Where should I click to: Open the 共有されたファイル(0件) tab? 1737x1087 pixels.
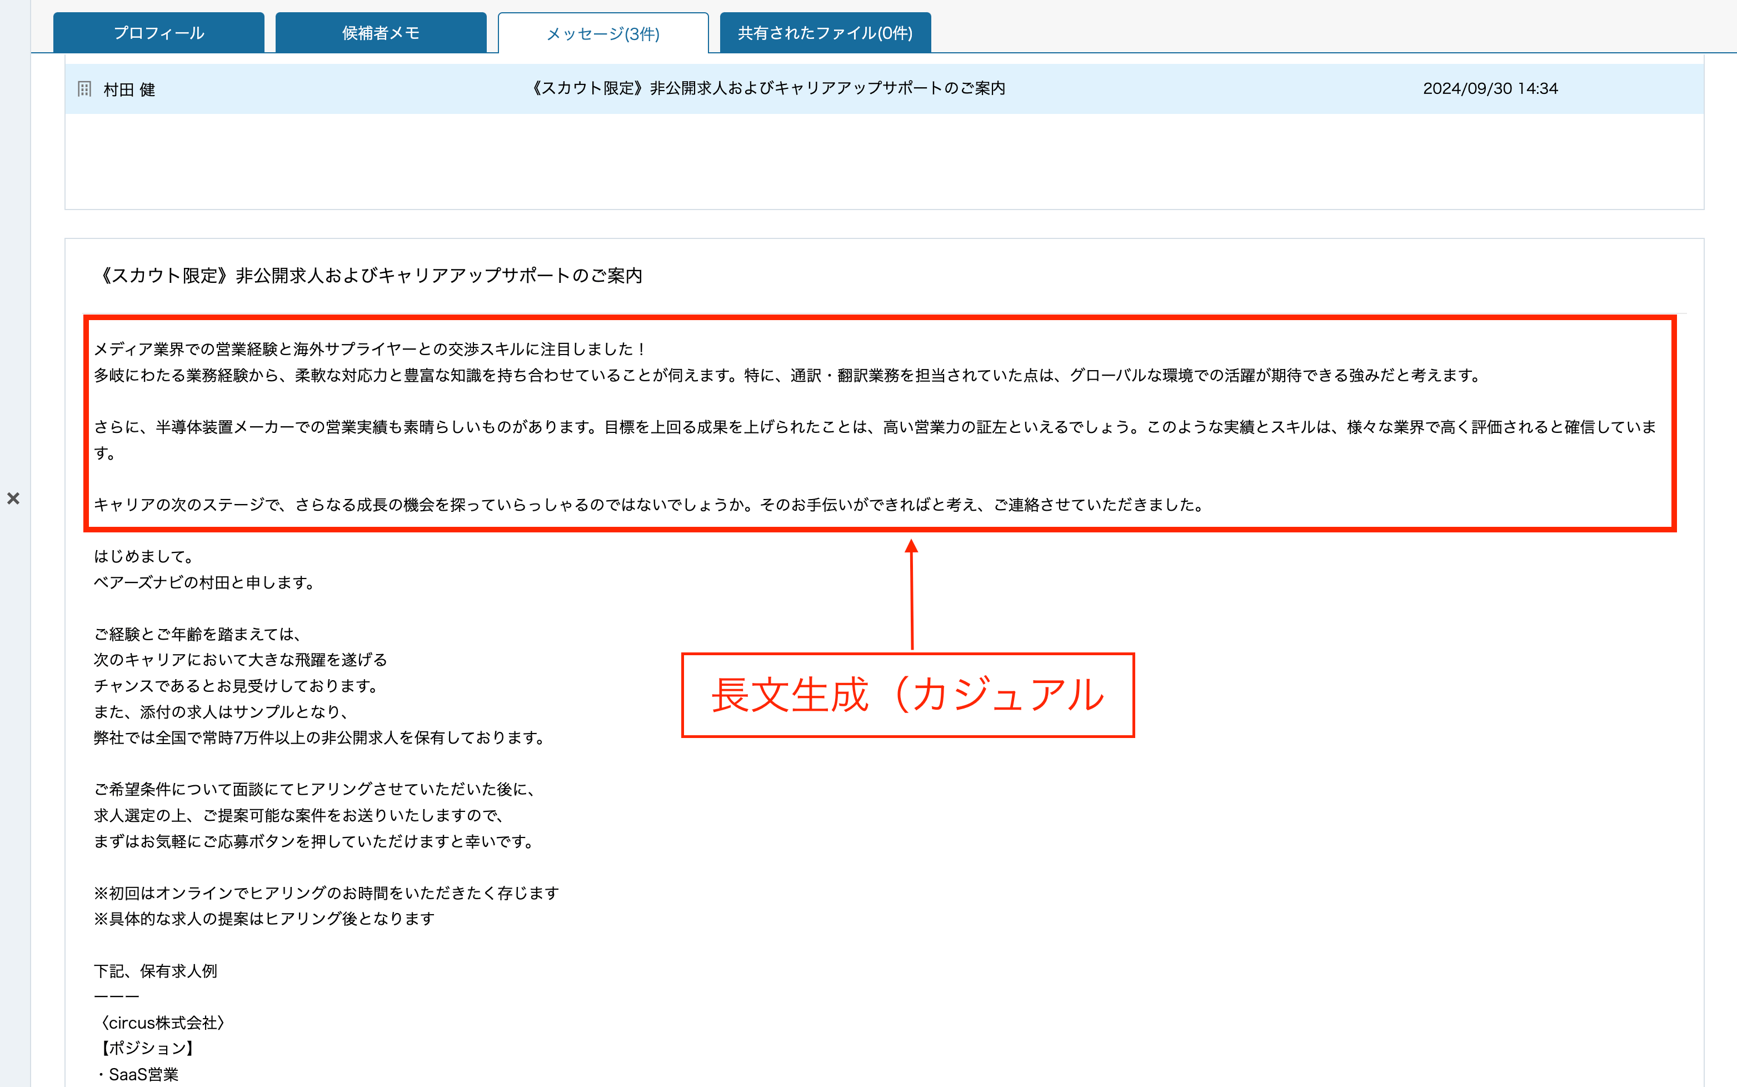click(x=825, y=33)
